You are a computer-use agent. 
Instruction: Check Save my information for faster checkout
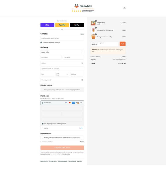[x=43, y=138]
